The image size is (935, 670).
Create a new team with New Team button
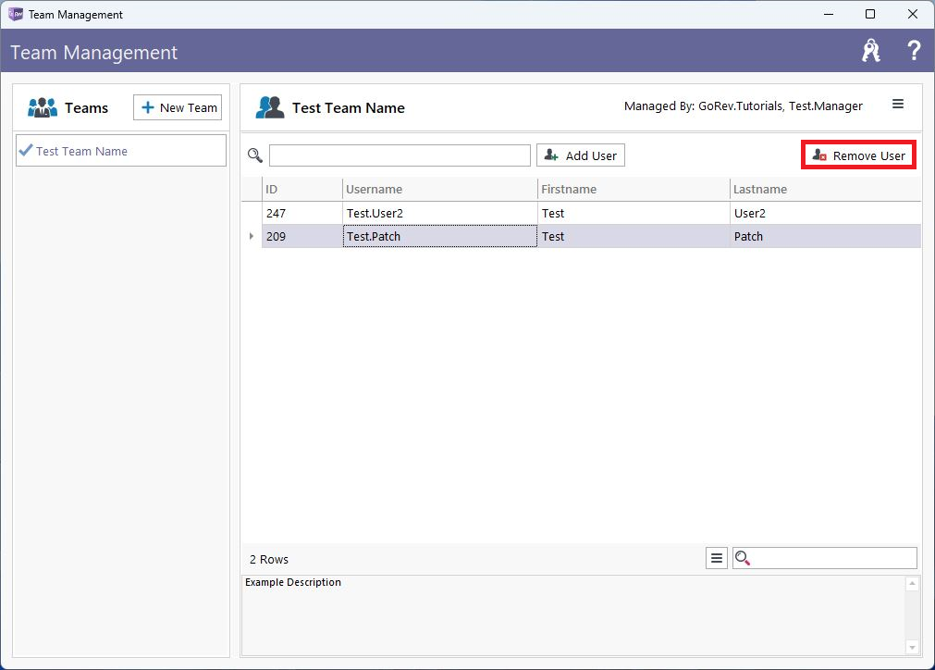[x=178, y=107]
